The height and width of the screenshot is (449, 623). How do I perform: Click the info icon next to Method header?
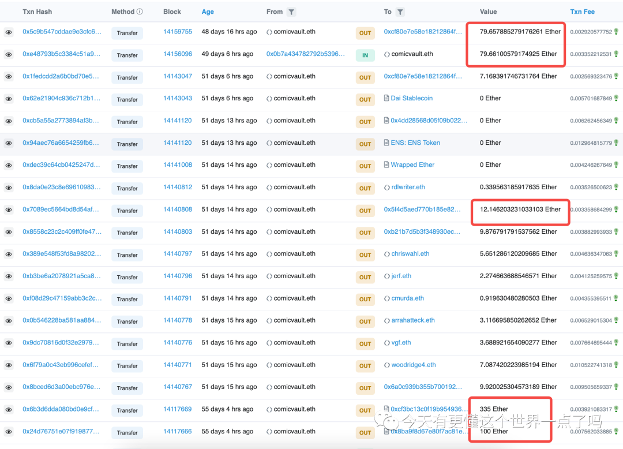140,12
